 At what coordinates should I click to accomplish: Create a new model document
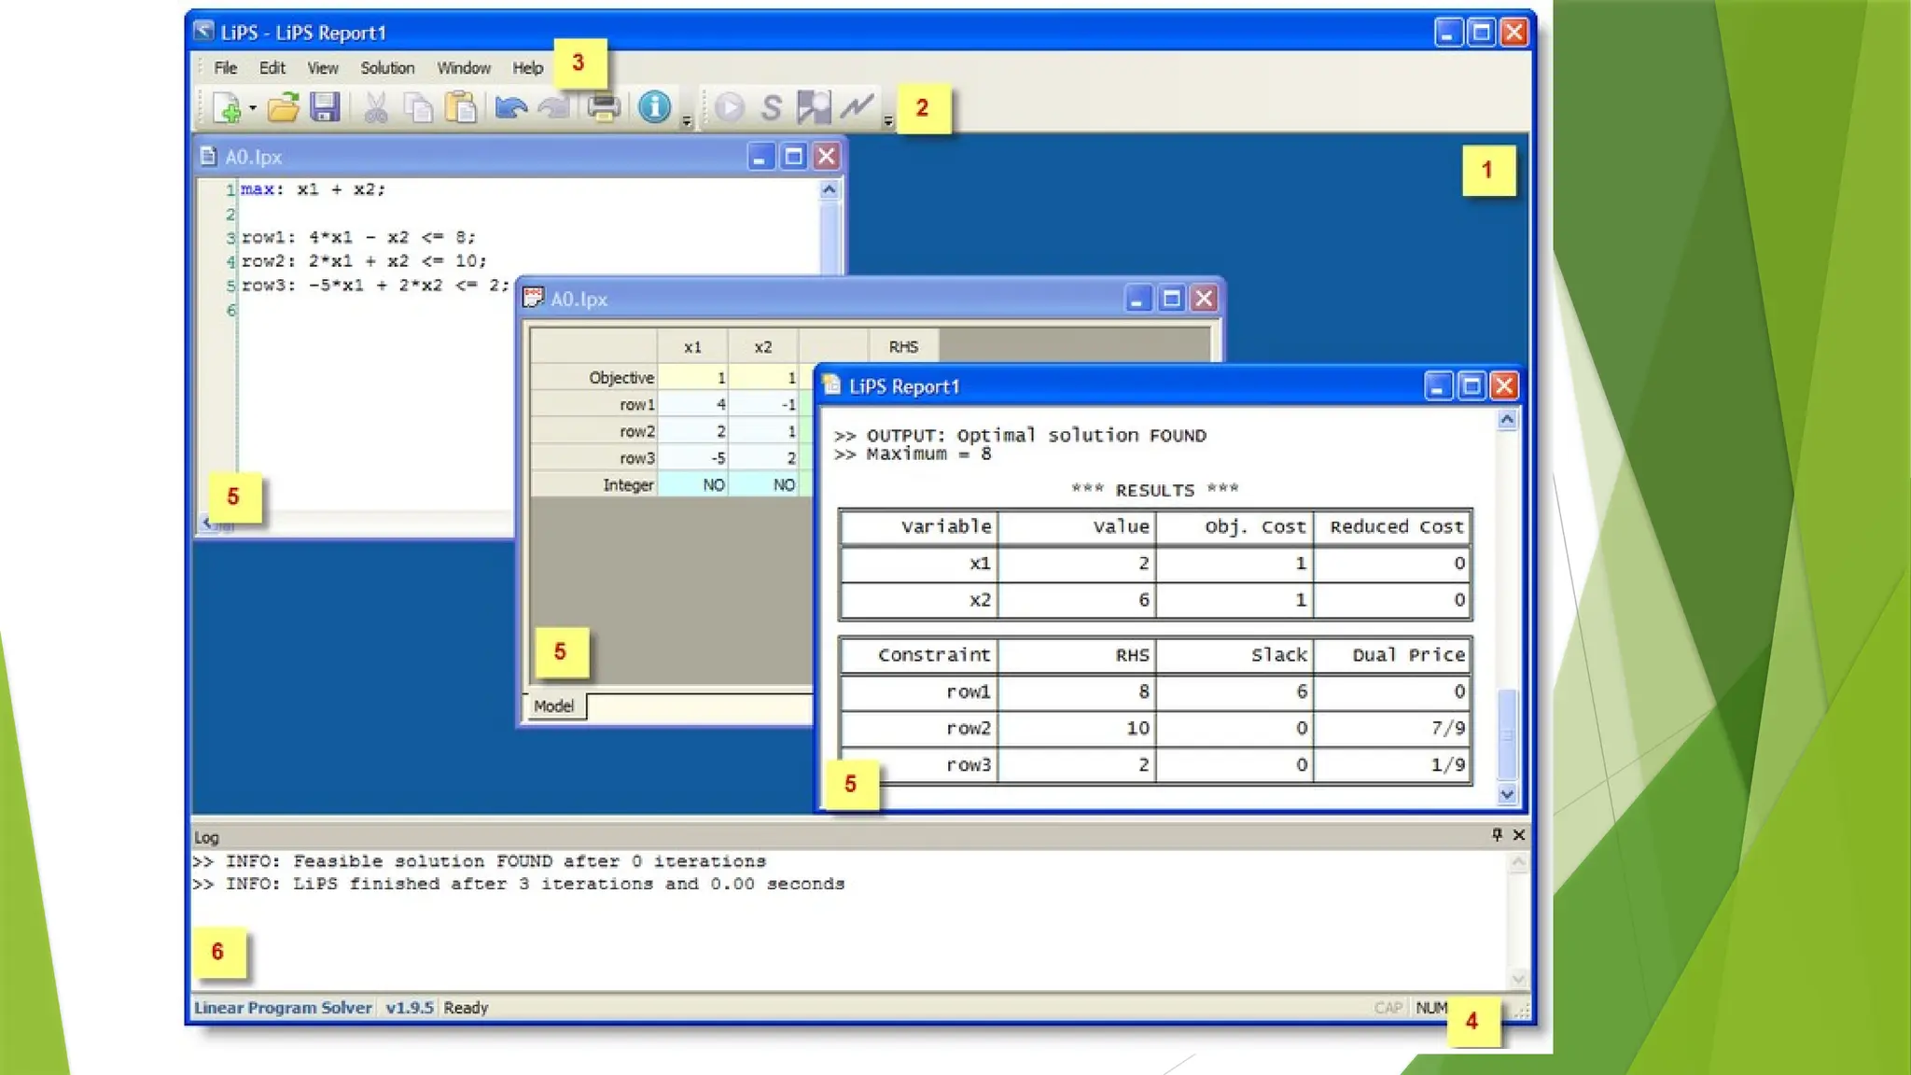[226, 108]
